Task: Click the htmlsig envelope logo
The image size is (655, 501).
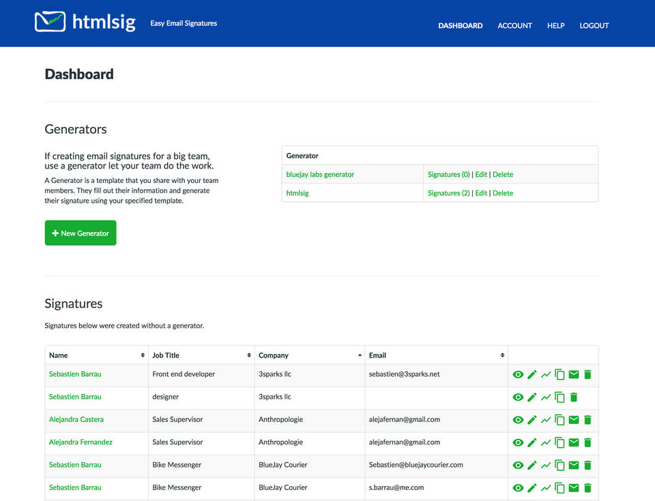Action: (50, 22)
